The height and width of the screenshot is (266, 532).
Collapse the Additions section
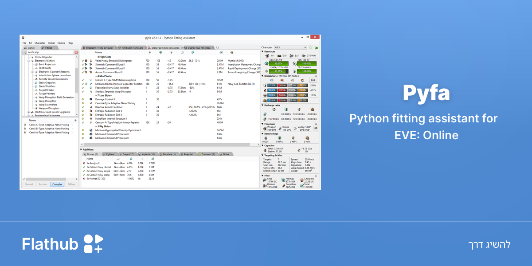coord(81,149)
